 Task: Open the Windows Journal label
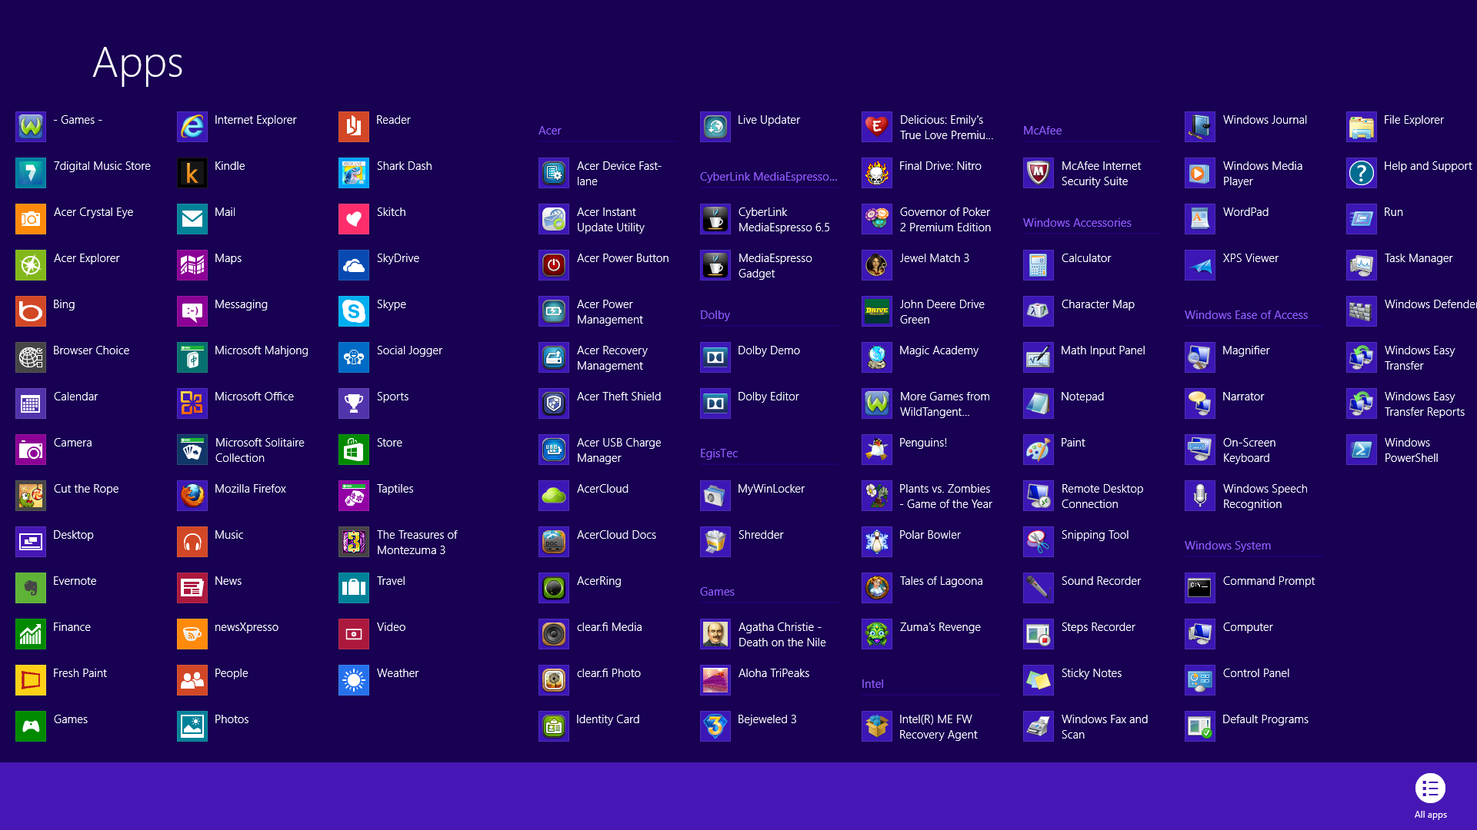click(1265, 120)
